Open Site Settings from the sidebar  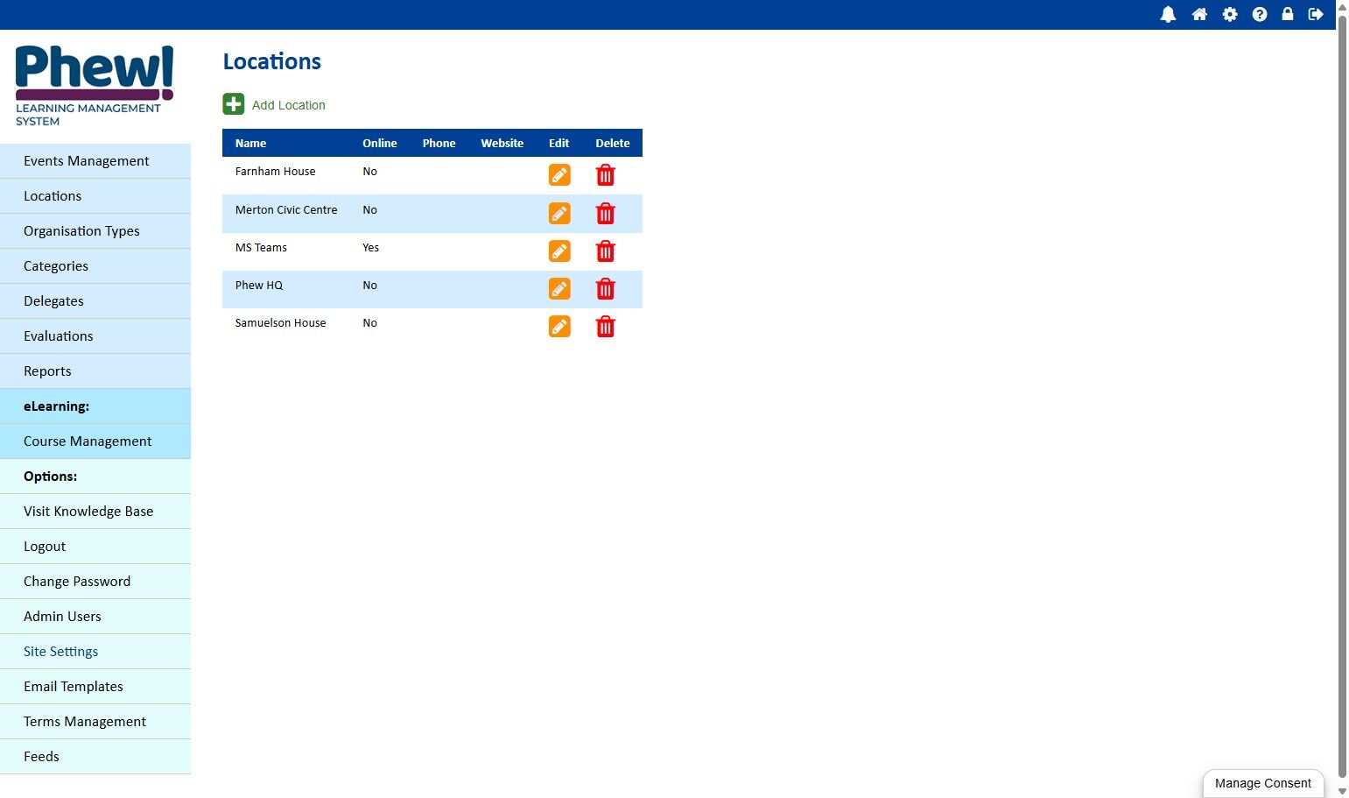coord(95,652)
